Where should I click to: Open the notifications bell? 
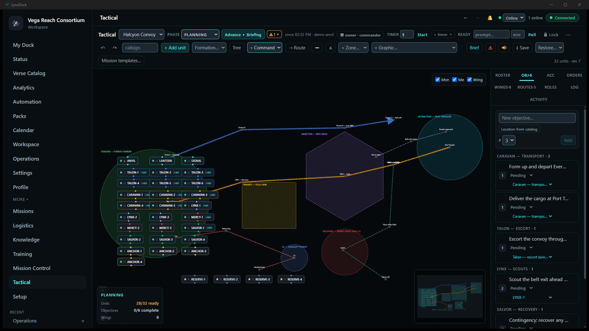(490, 18)
